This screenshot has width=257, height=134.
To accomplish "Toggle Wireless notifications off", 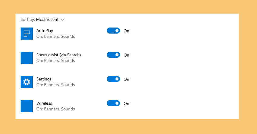I will (113, 103).
